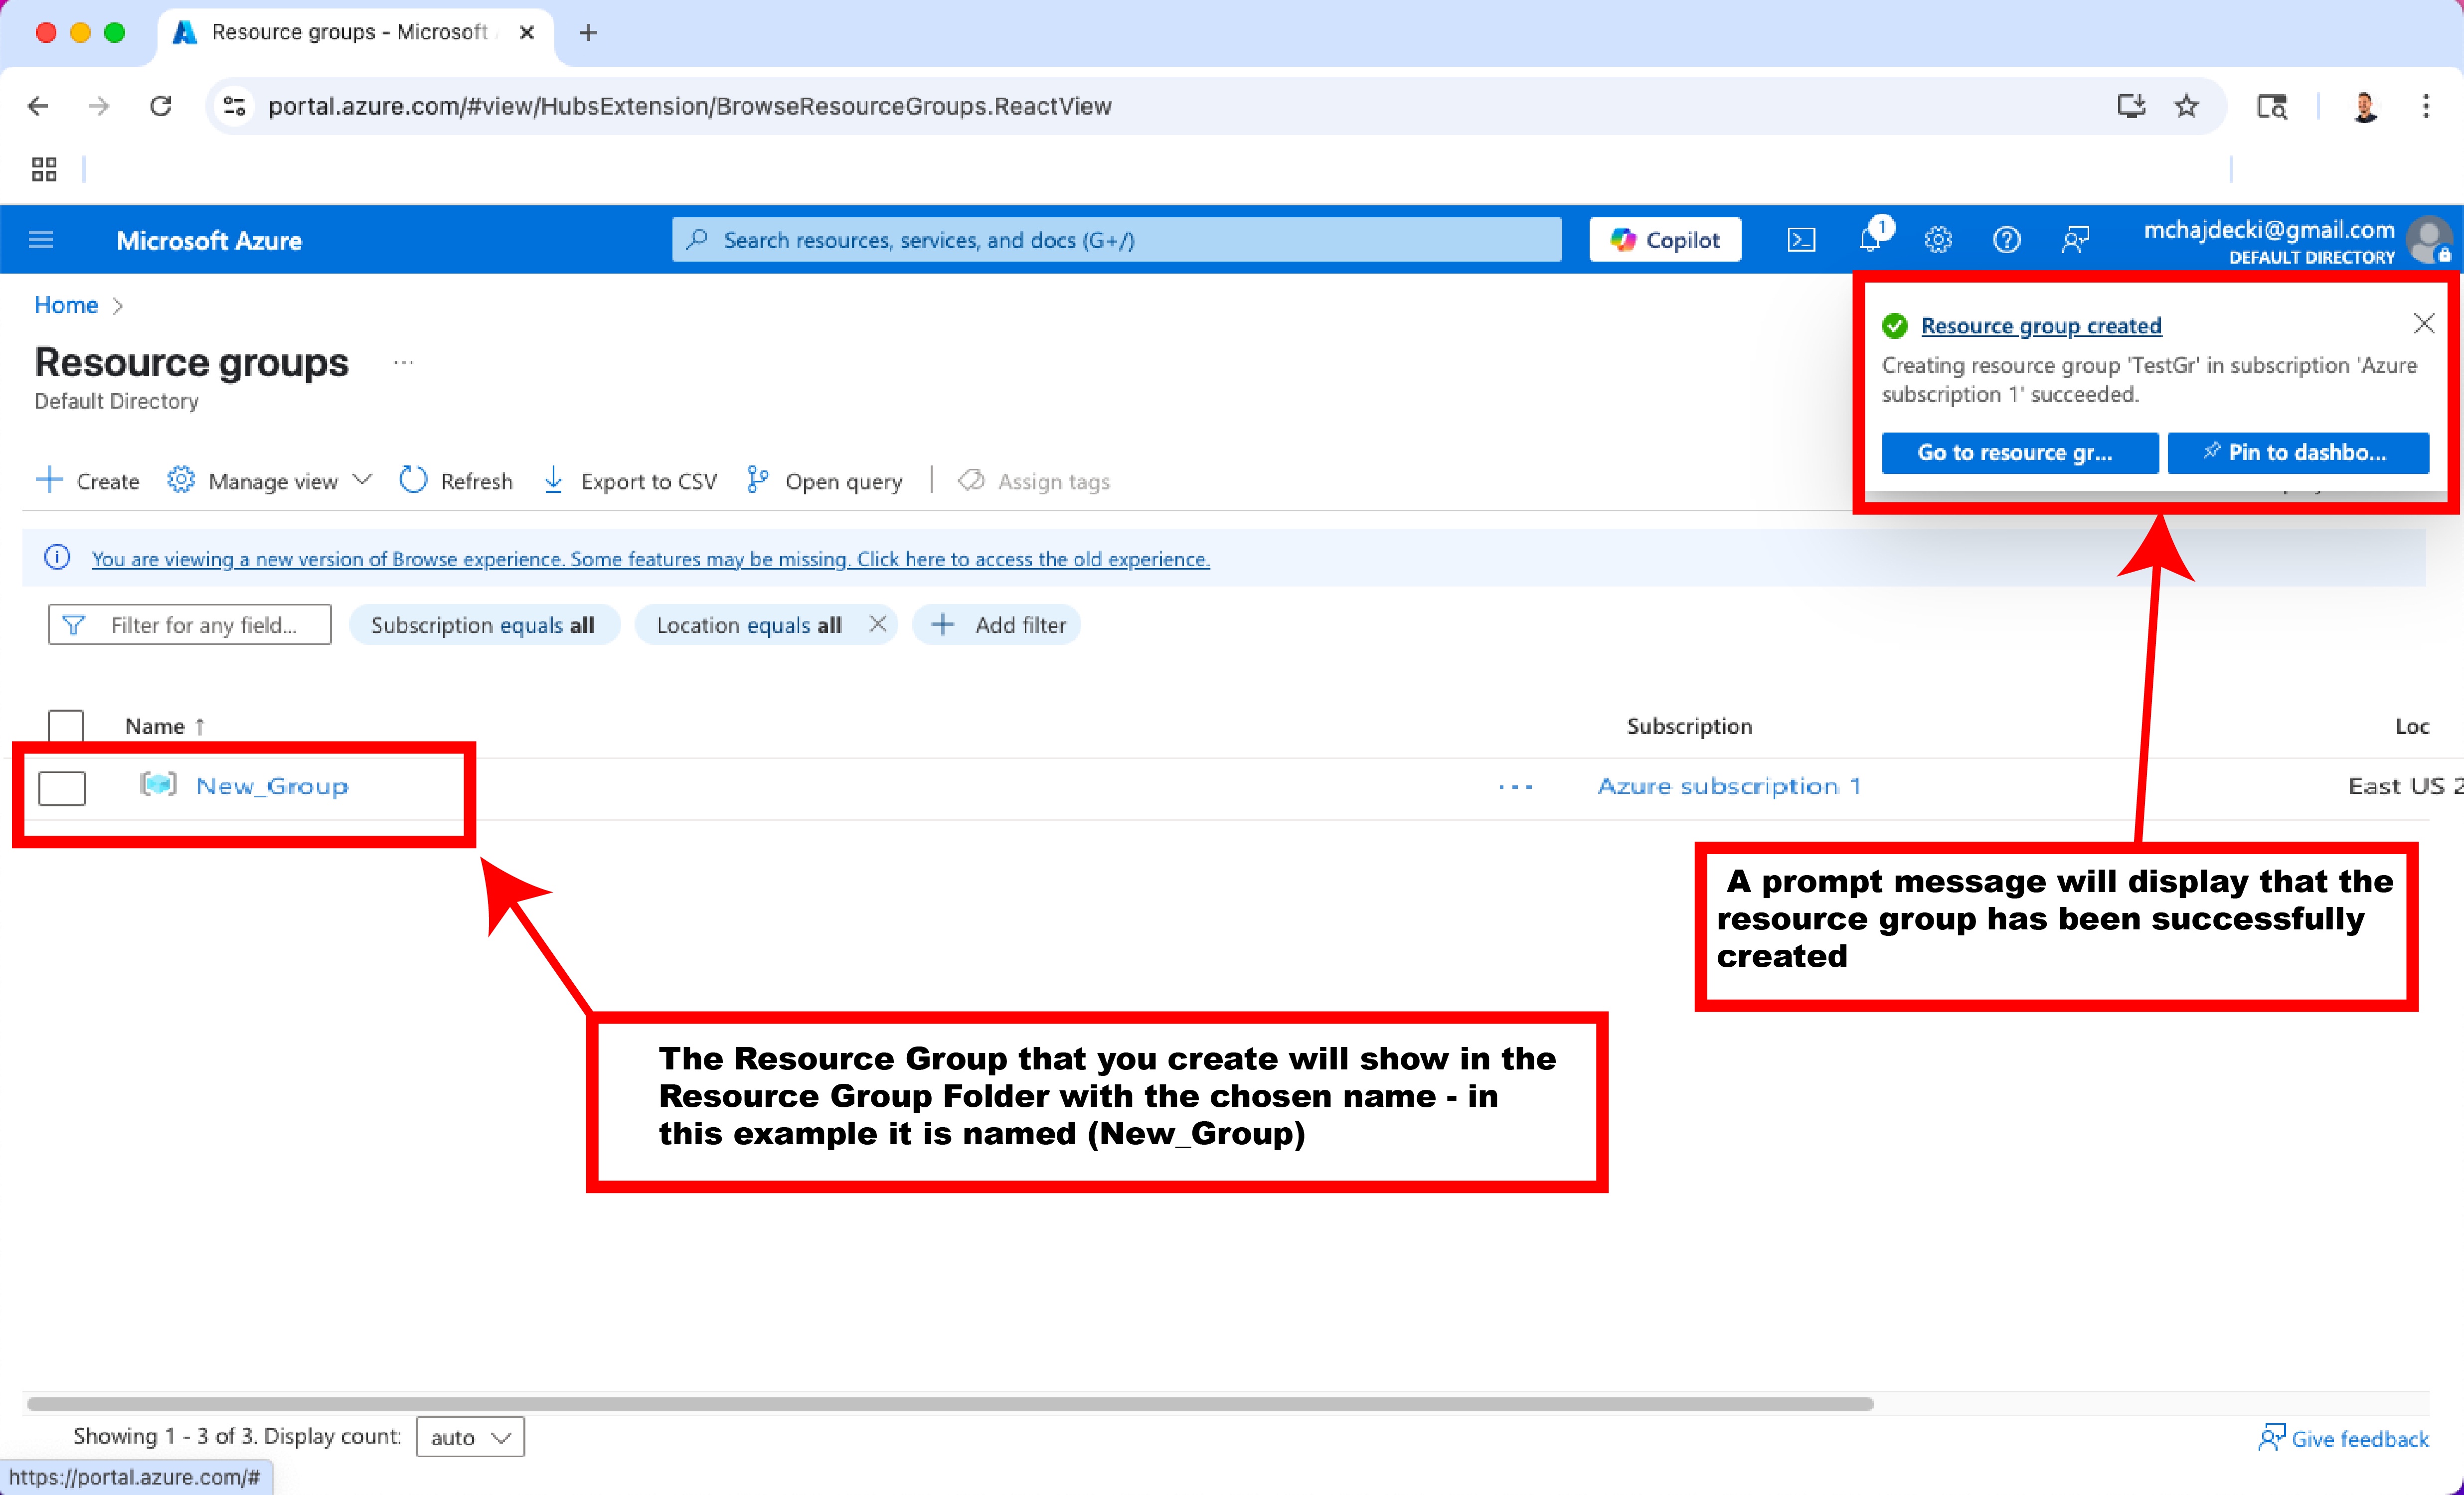This screenshot has width=2464, height=1495.
Task: Click Assign tags
Action: 1034,481
